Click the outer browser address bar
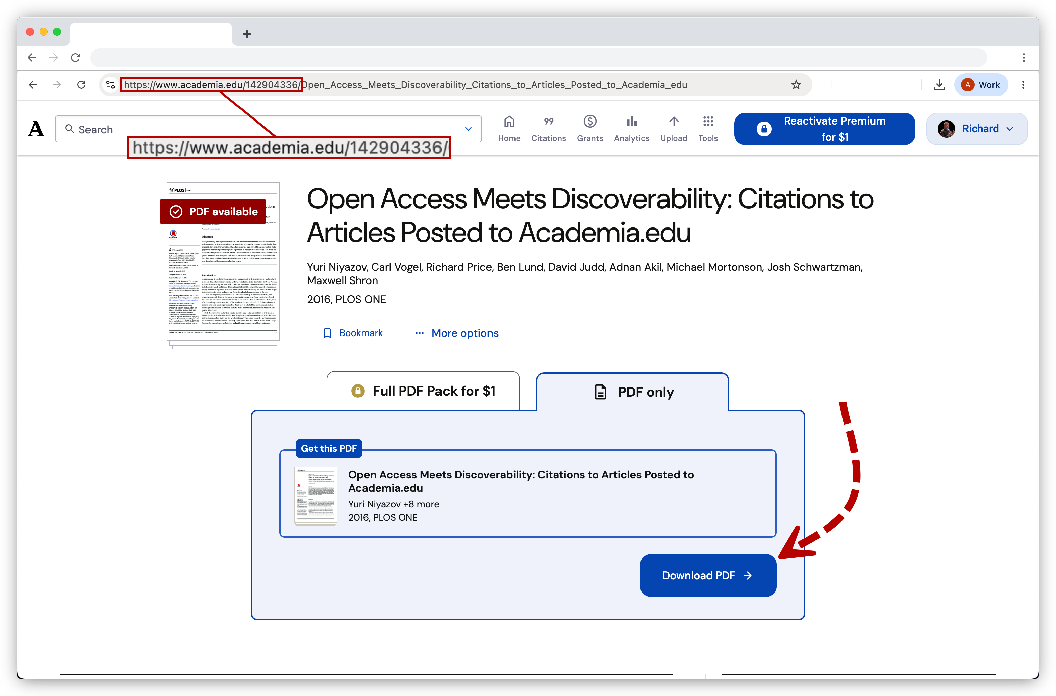Image resolution: width=1056 pixels, height=696 pixels. point(538,58)
